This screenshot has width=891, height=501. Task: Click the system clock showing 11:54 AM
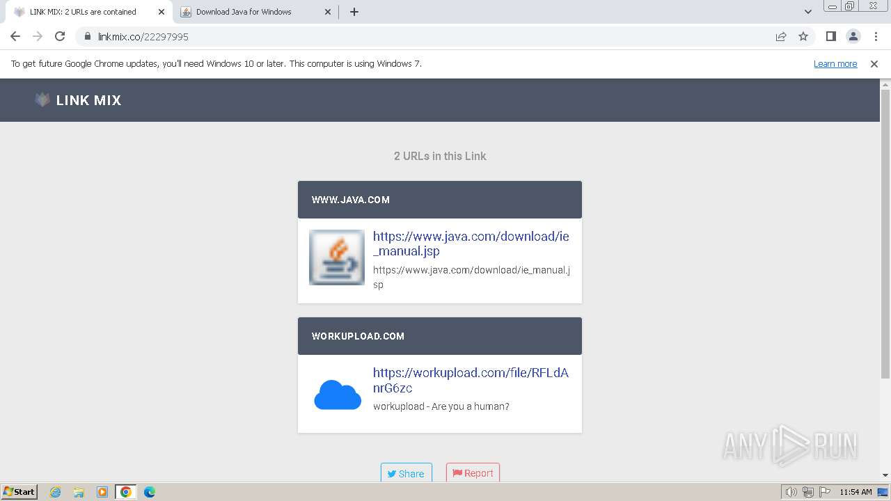855,492
